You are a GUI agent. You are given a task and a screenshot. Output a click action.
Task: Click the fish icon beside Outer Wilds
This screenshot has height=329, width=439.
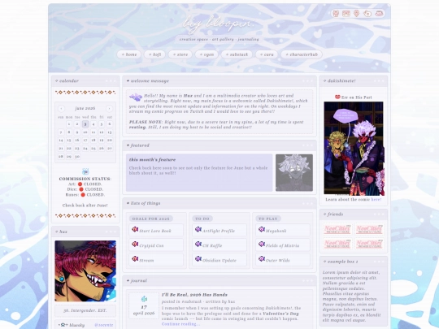262,259
